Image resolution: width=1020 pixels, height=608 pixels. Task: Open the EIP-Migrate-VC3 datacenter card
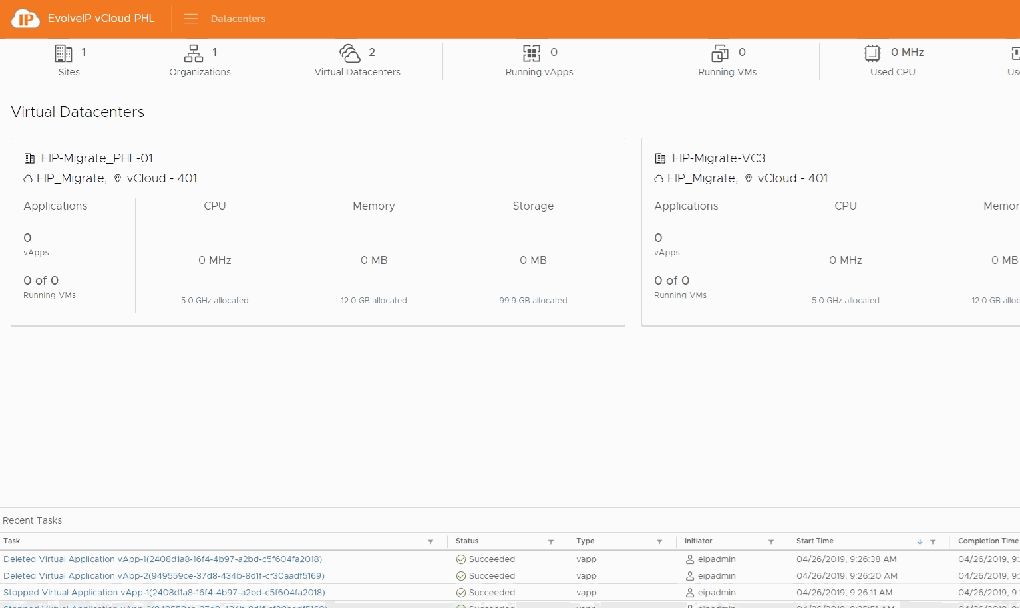(719, 158)
